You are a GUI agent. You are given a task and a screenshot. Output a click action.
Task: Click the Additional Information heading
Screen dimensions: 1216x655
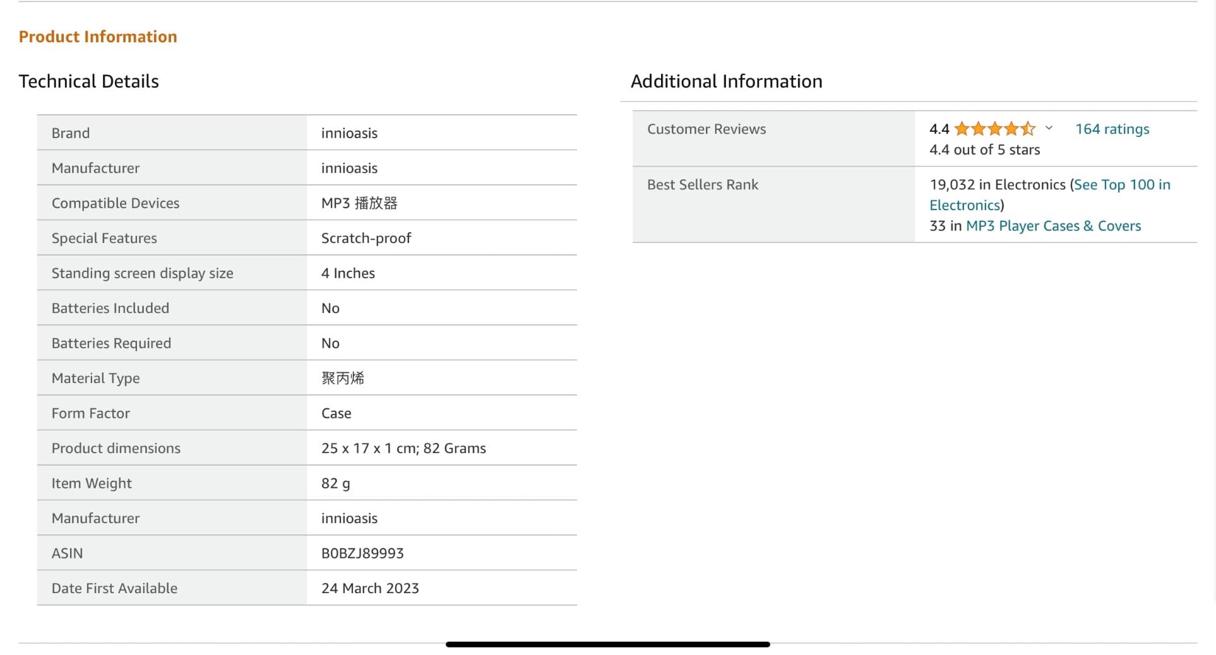tap(726, 81)
